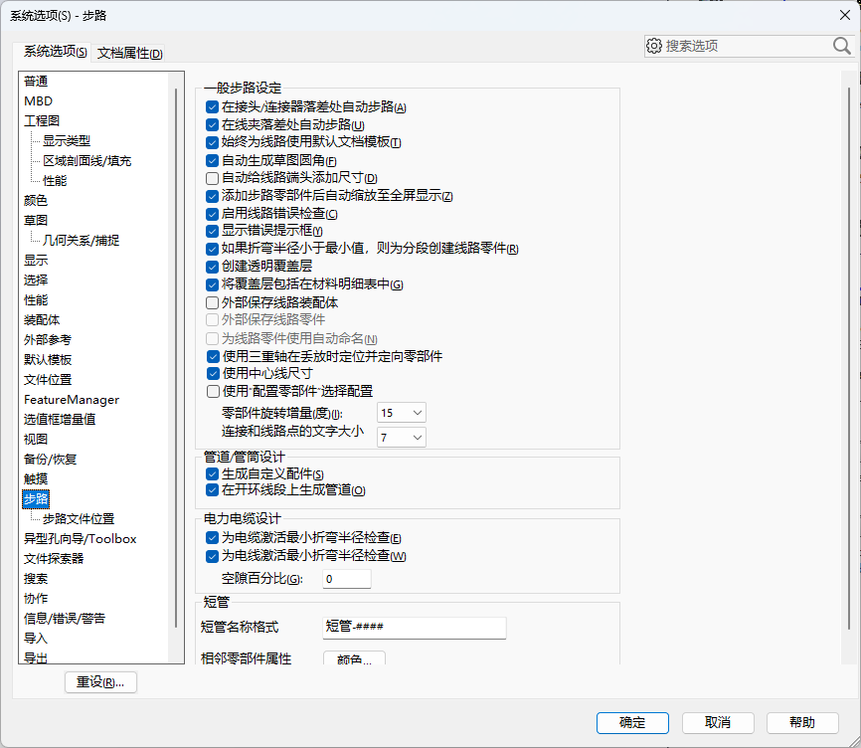This screenshot has height=748, width=861.
Task: Select 默认模板 in category list
Action: [x=48, y=360]
